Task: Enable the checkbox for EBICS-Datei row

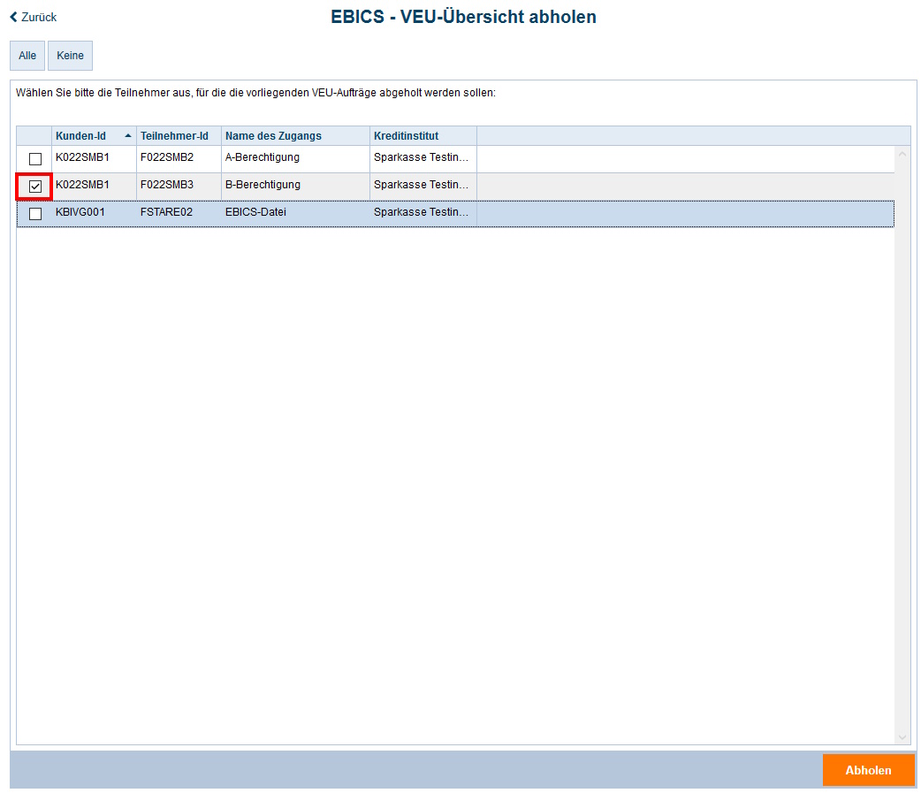Action: click(35, 214)
